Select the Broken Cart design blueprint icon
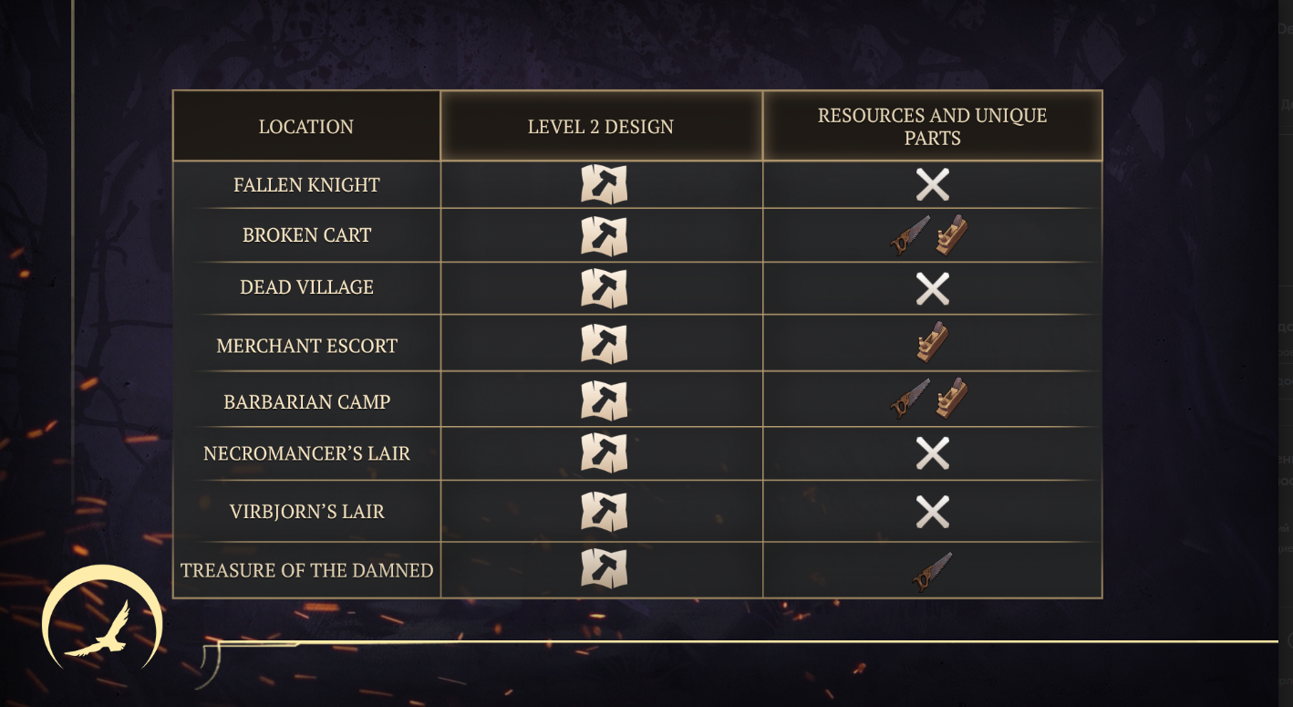Image resolution: width=1293 pixels, height=707 pixels. pyautogui.click(x=604, y=236)
